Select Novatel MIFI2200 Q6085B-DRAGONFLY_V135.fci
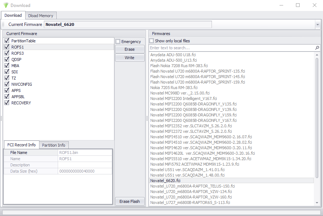Image resolution: width=323 pixels, height=216 pixels. coord(193,104)
